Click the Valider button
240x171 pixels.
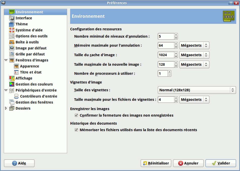(221, 163)
